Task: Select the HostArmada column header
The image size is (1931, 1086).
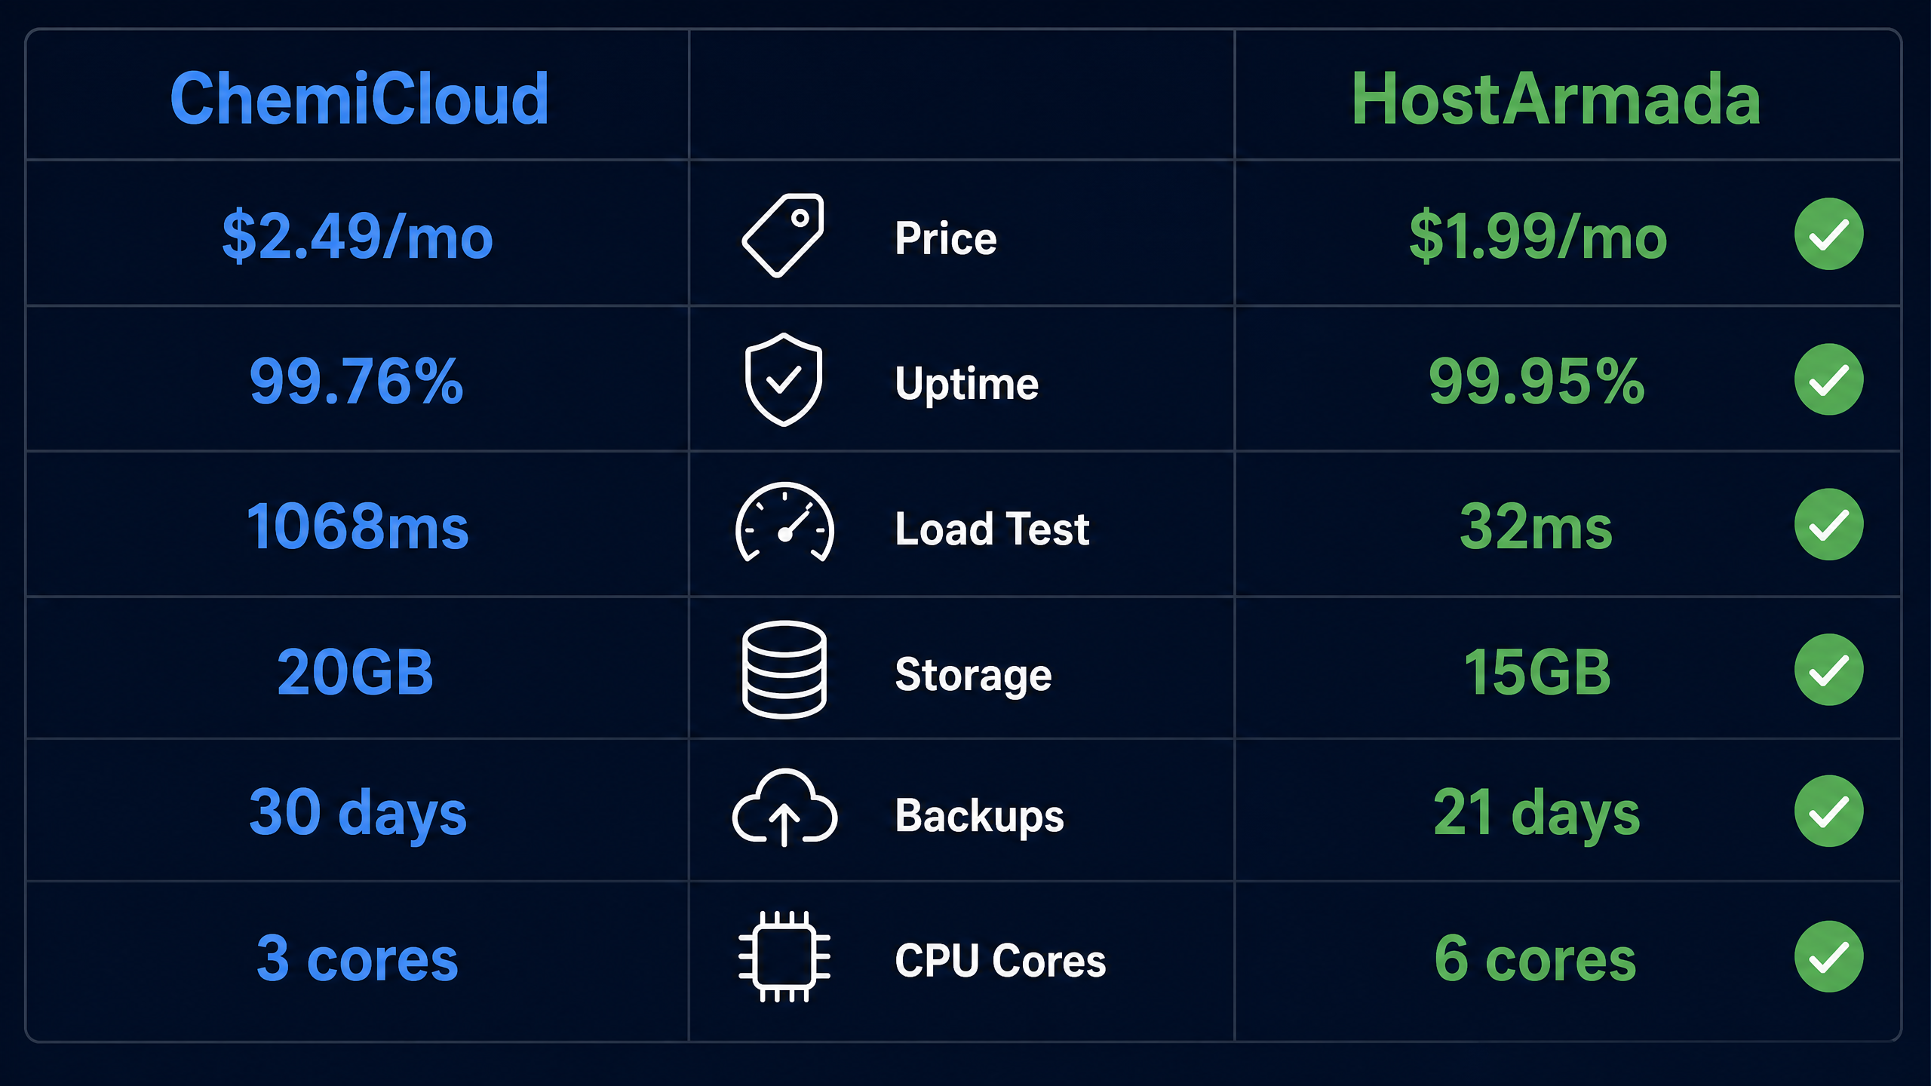Action: 1555,98
